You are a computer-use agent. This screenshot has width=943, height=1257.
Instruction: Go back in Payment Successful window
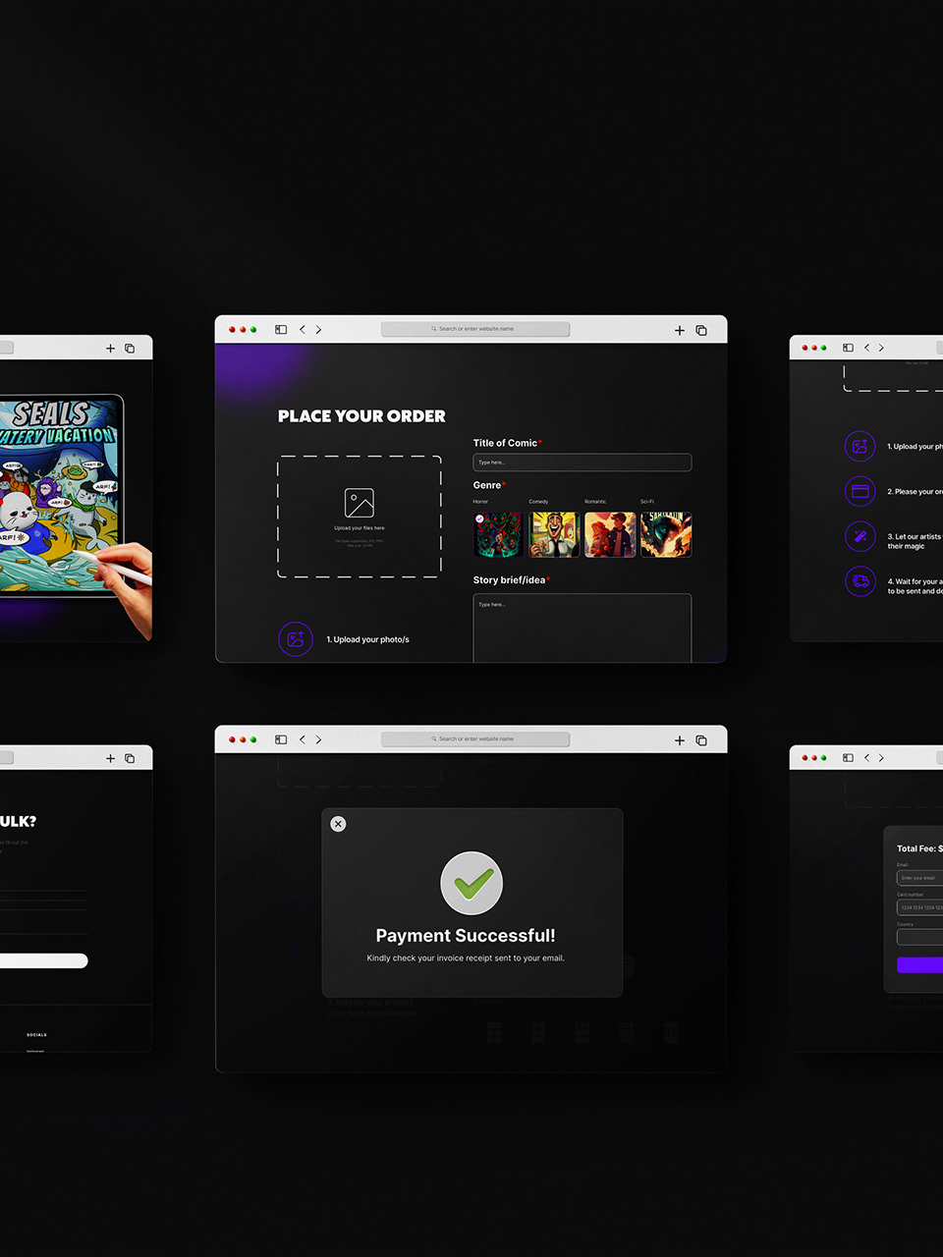302,739
